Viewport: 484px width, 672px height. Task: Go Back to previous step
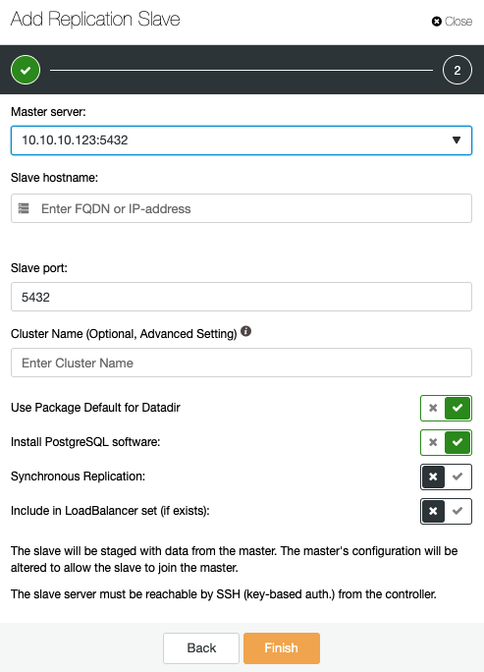[201, 648]
